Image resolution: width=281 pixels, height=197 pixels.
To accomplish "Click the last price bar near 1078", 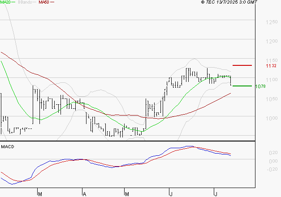I will pos(231,81).
